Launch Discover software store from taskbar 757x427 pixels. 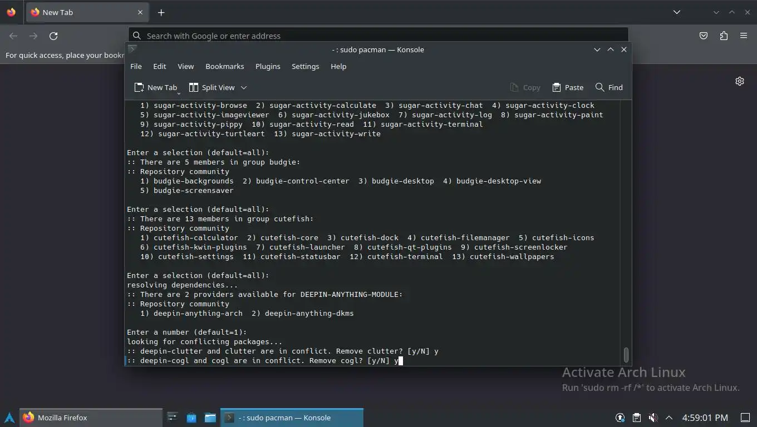point(191,418)
